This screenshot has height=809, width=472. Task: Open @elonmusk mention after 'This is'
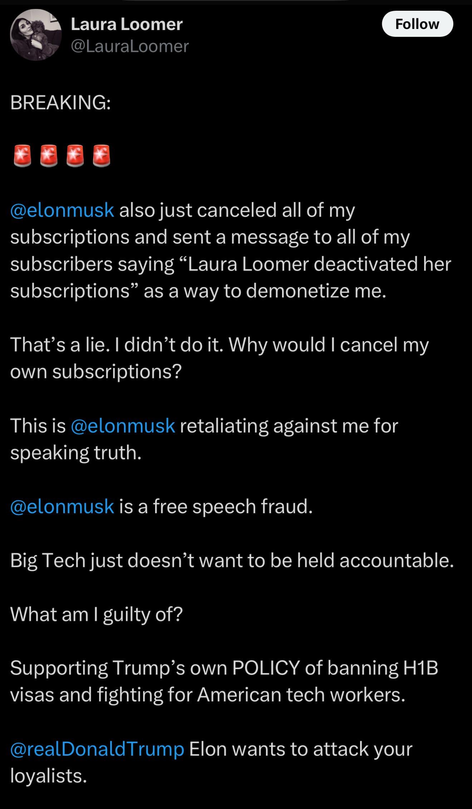(123, 426)
